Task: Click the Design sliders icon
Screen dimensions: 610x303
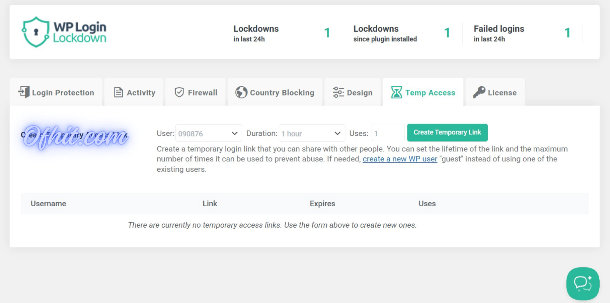Action: [338, 92]
